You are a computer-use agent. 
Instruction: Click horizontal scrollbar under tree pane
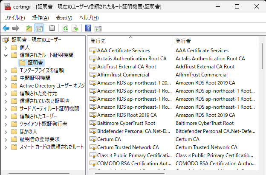click(39, 173)
